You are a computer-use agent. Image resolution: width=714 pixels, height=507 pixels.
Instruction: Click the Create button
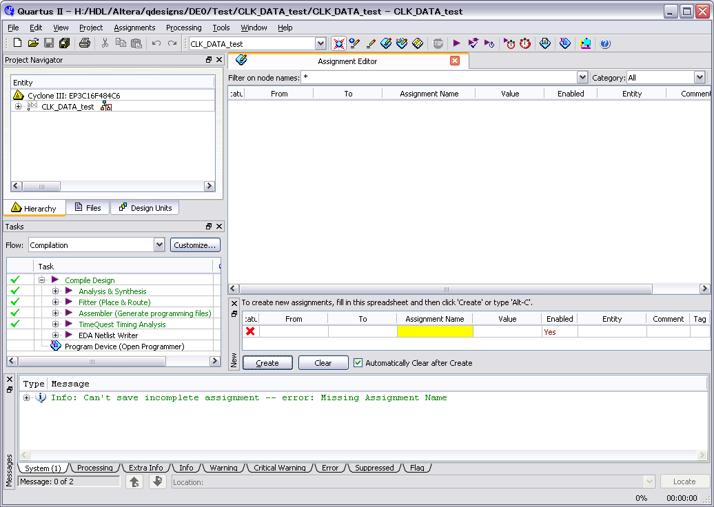coord(267,363)
